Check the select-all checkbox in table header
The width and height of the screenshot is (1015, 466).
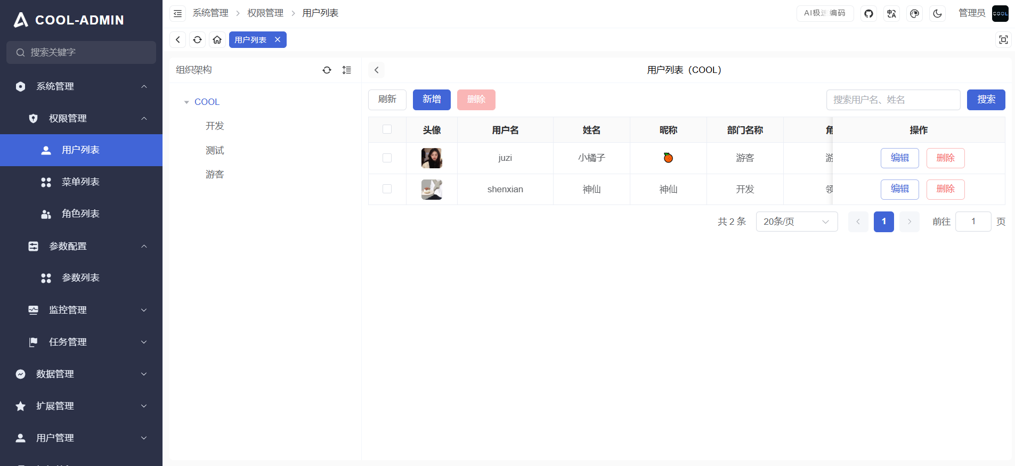click(387, 129)
